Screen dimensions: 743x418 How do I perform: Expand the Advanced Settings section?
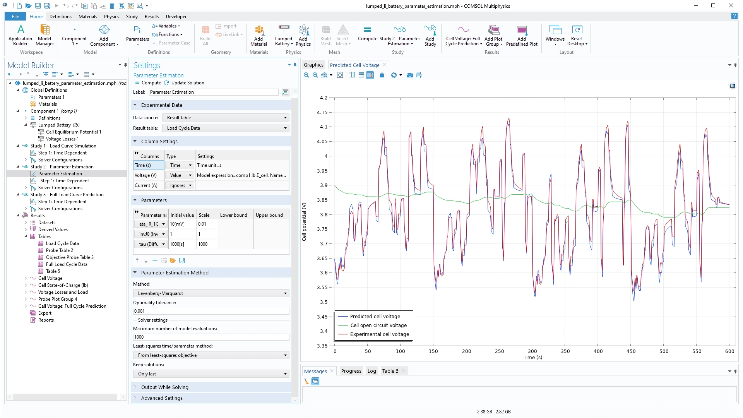point(162,398)
